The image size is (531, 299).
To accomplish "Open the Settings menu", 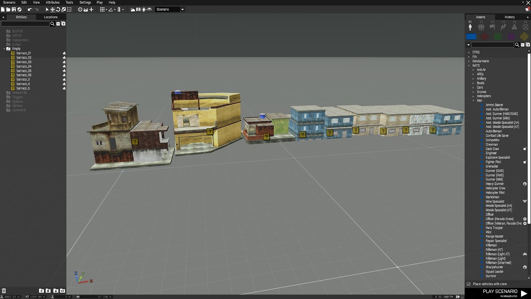I will 85,2.
